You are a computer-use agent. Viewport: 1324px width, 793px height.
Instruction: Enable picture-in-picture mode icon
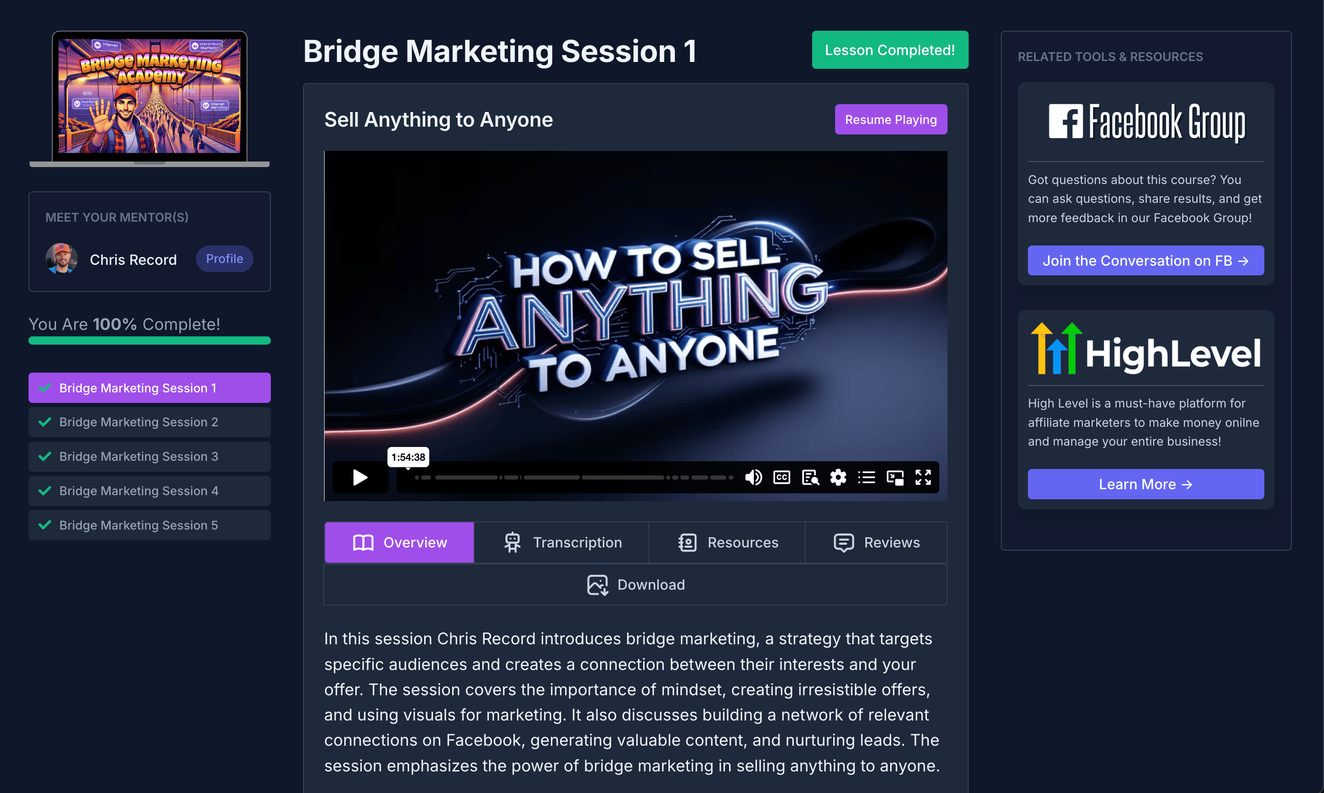(895, 477)
